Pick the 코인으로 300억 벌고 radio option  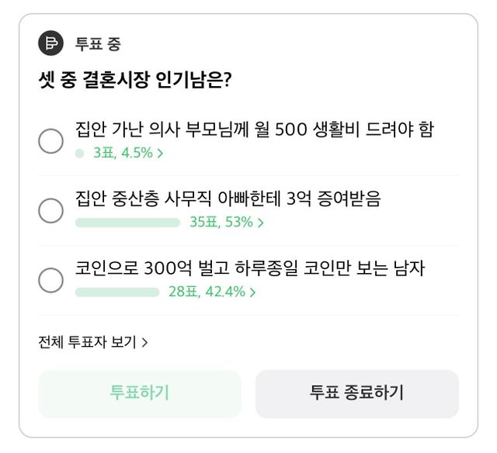[51, 280]
